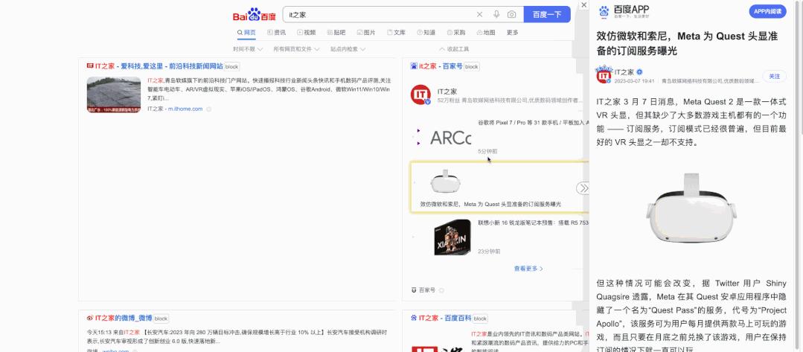The height and width of the screenshot is (352, 803).
Task: Click the 5分钟前 timestamp of Pixel news
Action: click(487, 152)
